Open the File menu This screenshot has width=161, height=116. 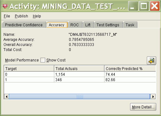point(7,16)
